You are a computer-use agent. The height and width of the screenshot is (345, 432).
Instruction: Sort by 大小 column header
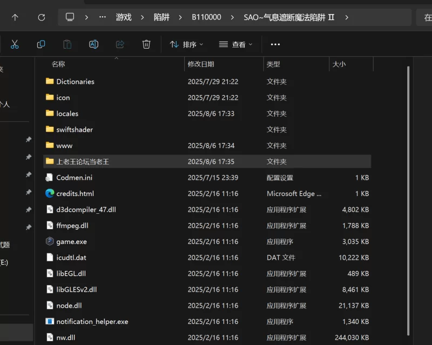pyautogui.click(x=339, y=64)
